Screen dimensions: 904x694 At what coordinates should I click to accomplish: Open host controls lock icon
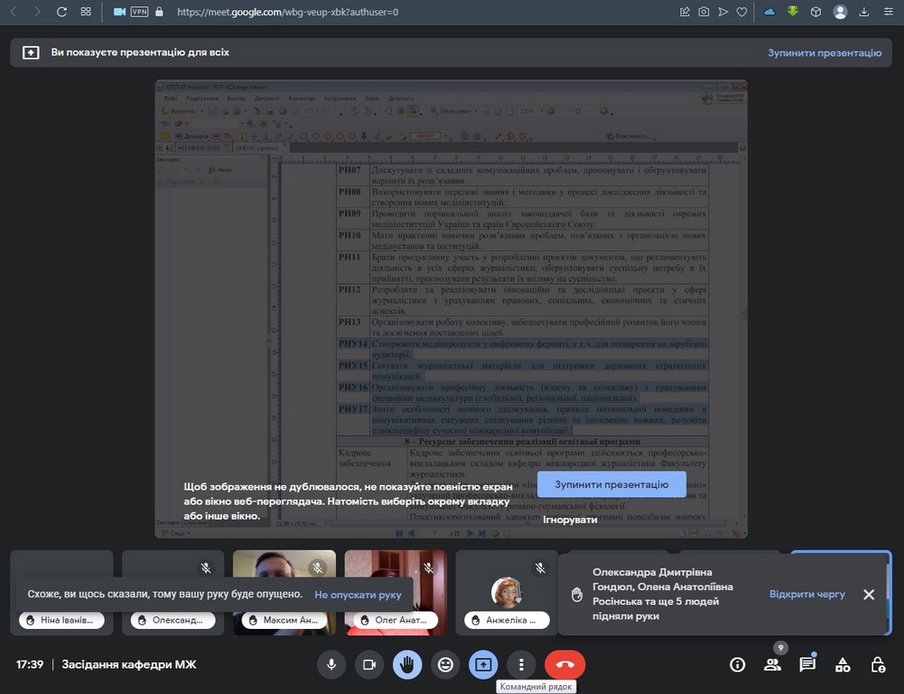click(877, 665)
